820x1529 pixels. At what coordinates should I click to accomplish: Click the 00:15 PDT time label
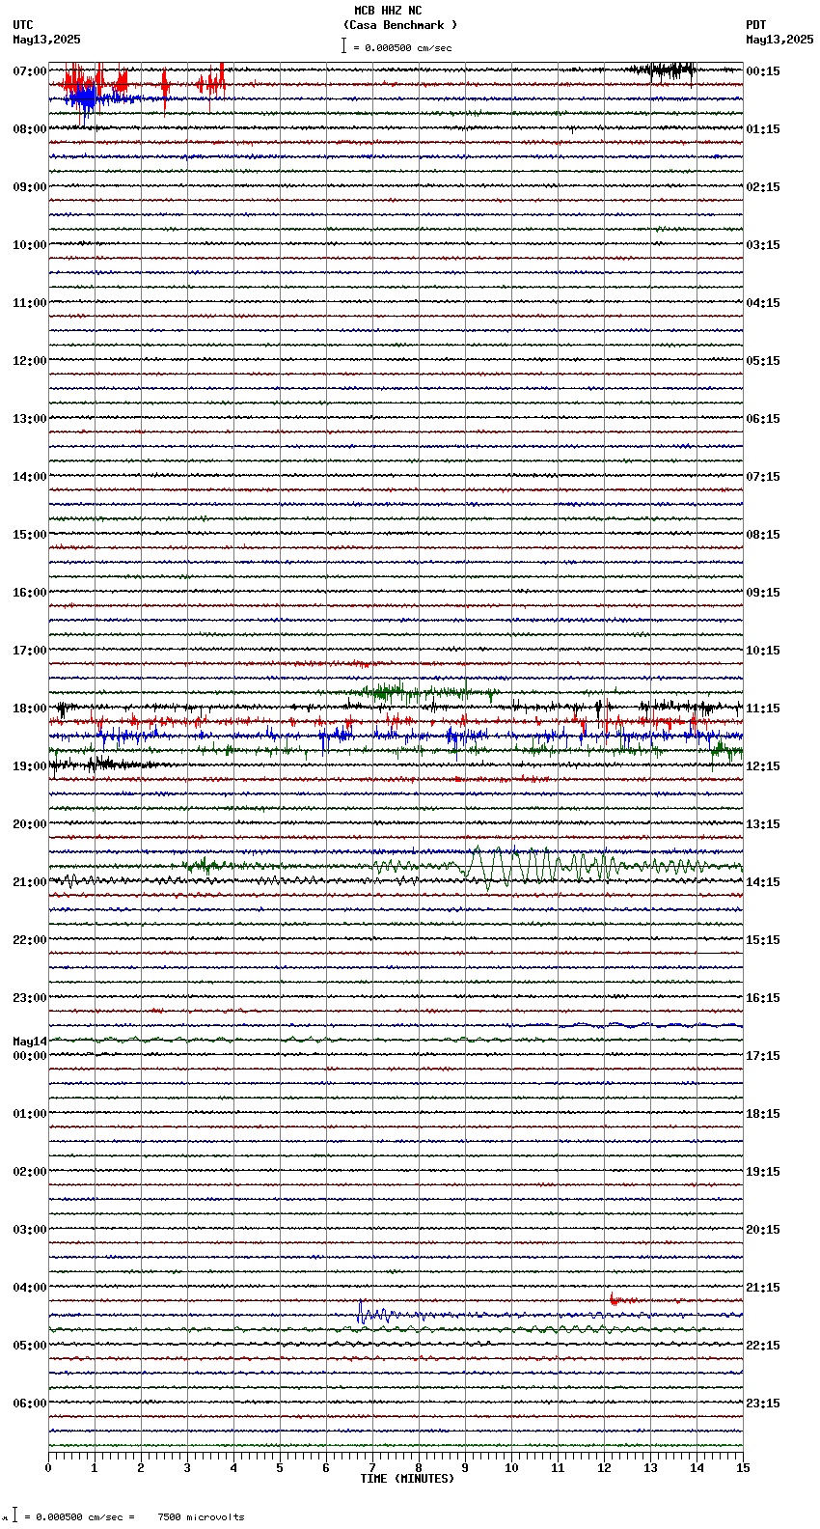coord(763,71)
